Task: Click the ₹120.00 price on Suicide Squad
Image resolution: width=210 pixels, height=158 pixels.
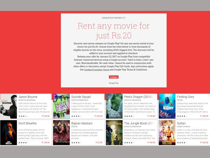Action: pos(98,116)
